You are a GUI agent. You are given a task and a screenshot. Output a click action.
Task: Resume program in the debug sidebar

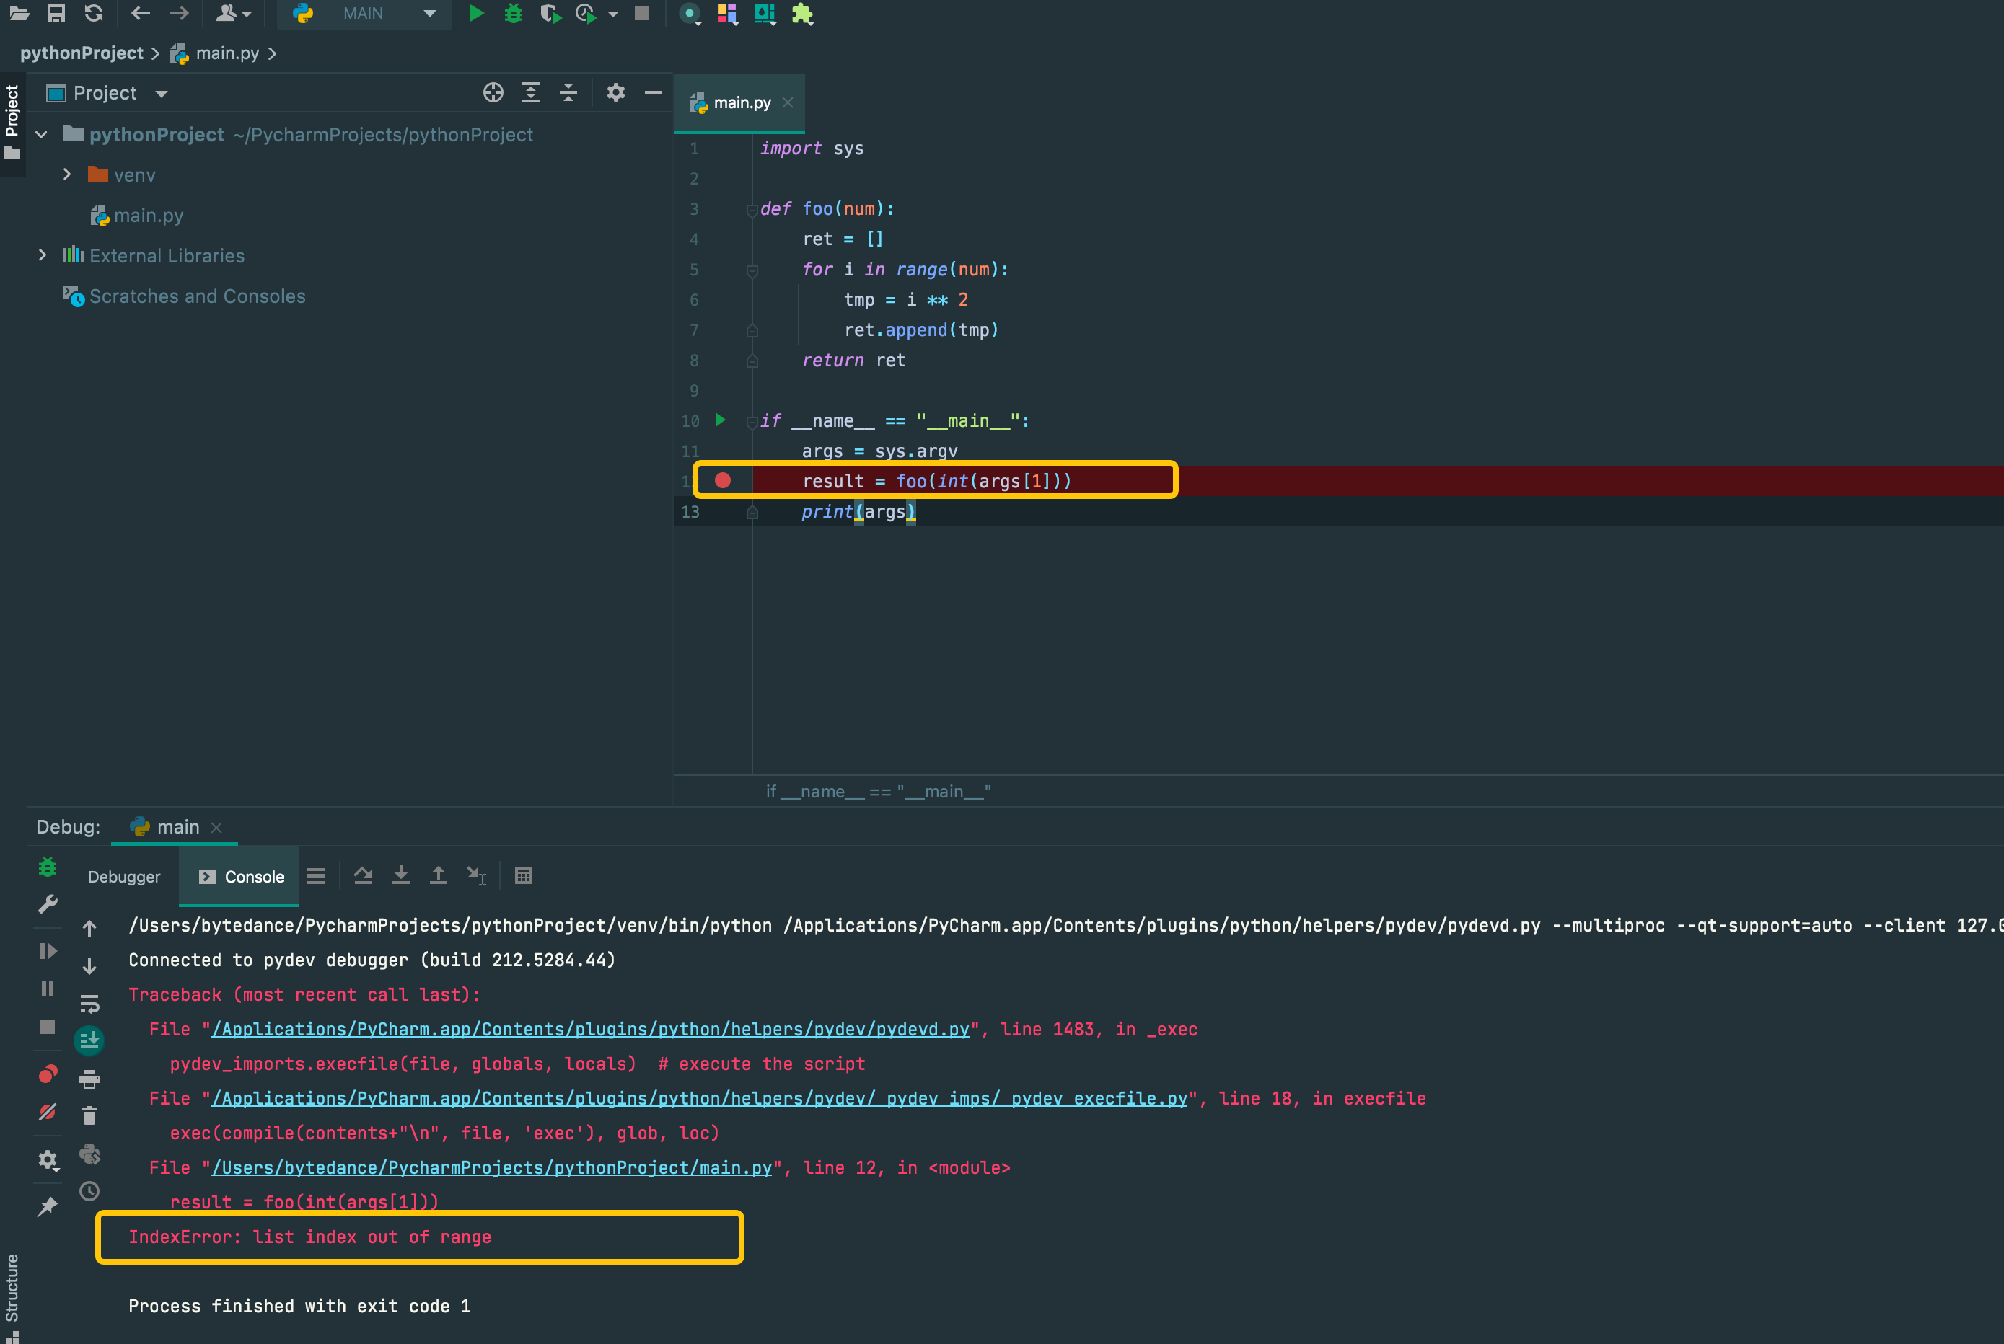[x=48, y=952]
